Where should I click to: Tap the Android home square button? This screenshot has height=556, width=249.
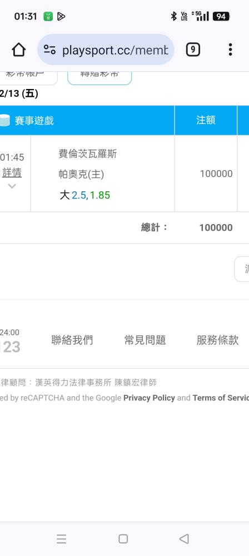[x=123, y=539]
